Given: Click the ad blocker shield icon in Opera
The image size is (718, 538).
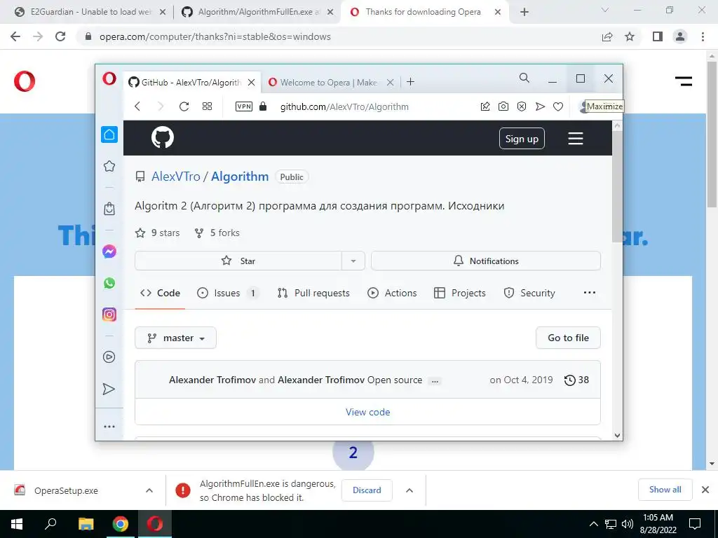Looking at the screenshot, I should click(x=522, y=106).
